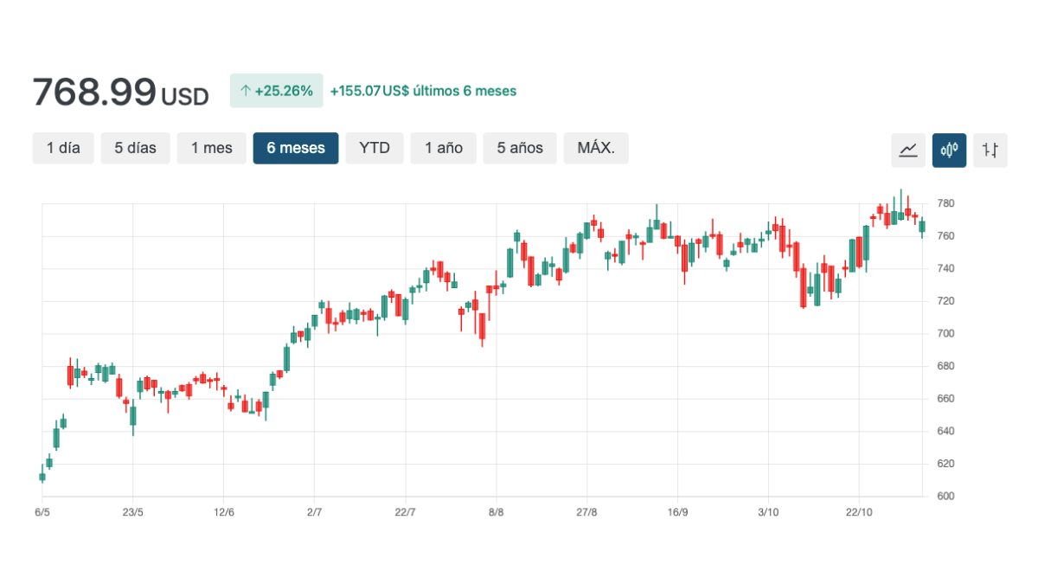Image resolution: width=1038 pixels, height=584 pixels.
Task: Click the active 6 meses range button
Action: [296, 148]
